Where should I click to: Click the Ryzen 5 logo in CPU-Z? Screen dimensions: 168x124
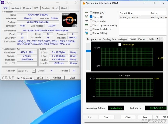70,20
